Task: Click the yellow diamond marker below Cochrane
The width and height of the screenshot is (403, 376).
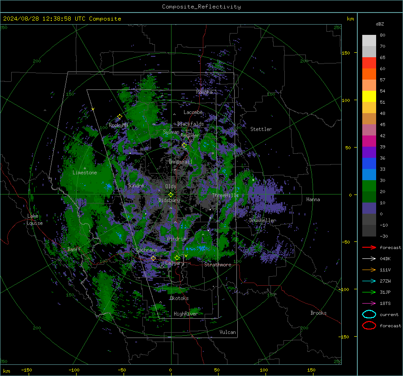Action: (x=153, y=258)
